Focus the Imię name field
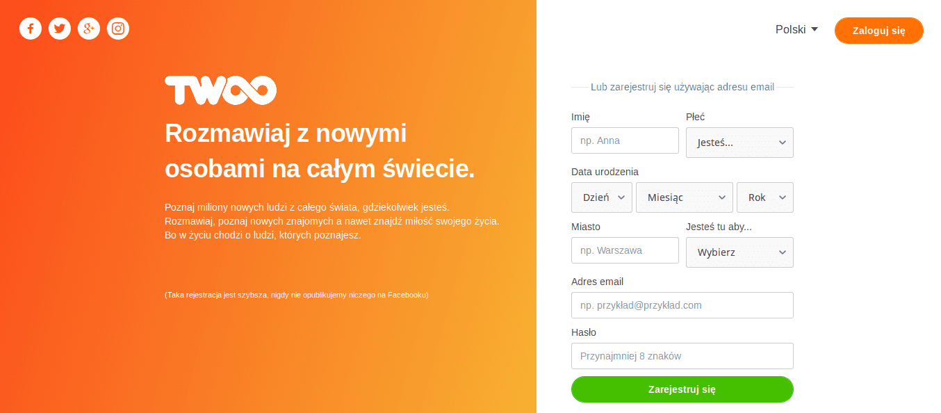Viewport: 941px width, 413px height. click(625, 140)
